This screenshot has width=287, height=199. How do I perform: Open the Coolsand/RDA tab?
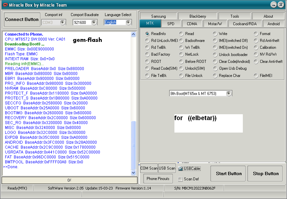coord(245,24)
